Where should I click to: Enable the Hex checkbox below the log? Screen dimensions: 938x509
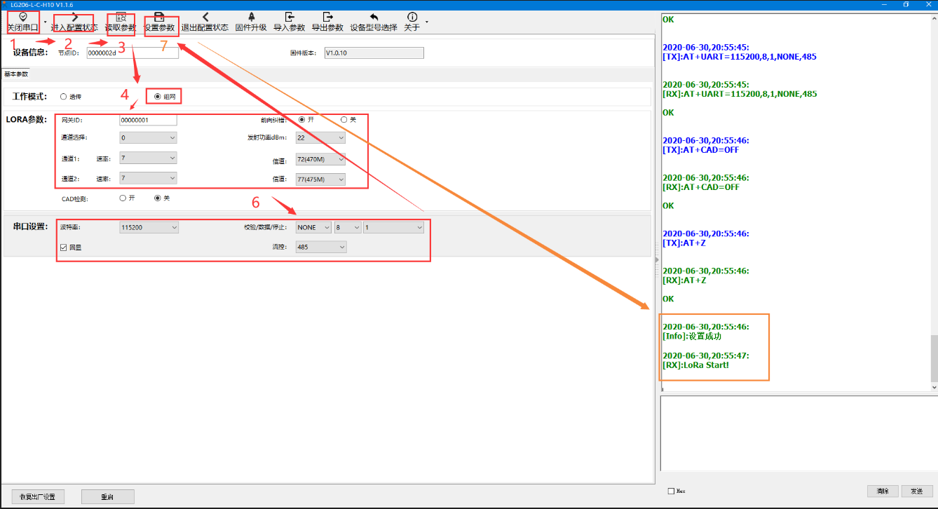[x=671, y=491]
